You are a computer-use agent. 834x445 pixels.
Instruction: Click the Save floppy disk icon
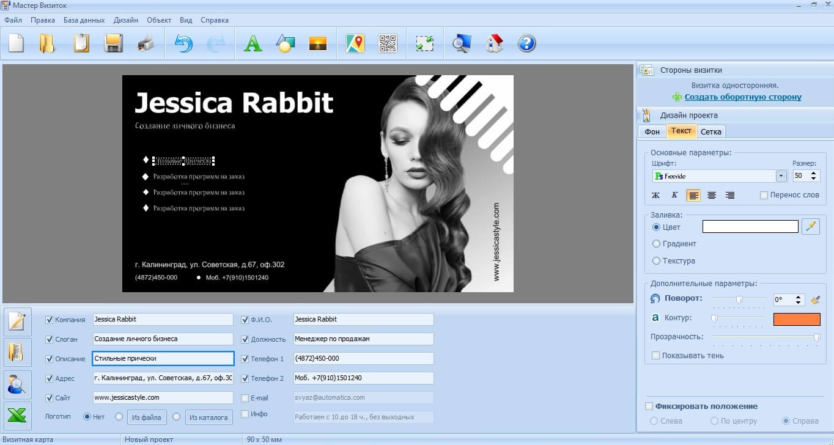[113, 43]
